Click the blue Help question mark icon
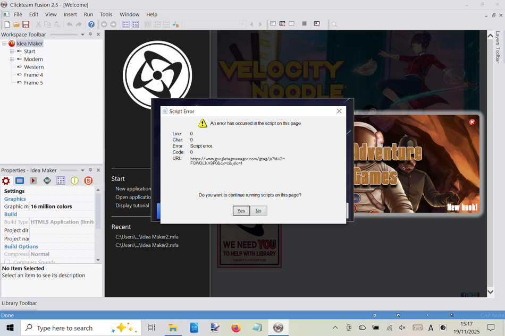This screenshot has height=336, width=505. pyautogui.click(x=91, y=24)
